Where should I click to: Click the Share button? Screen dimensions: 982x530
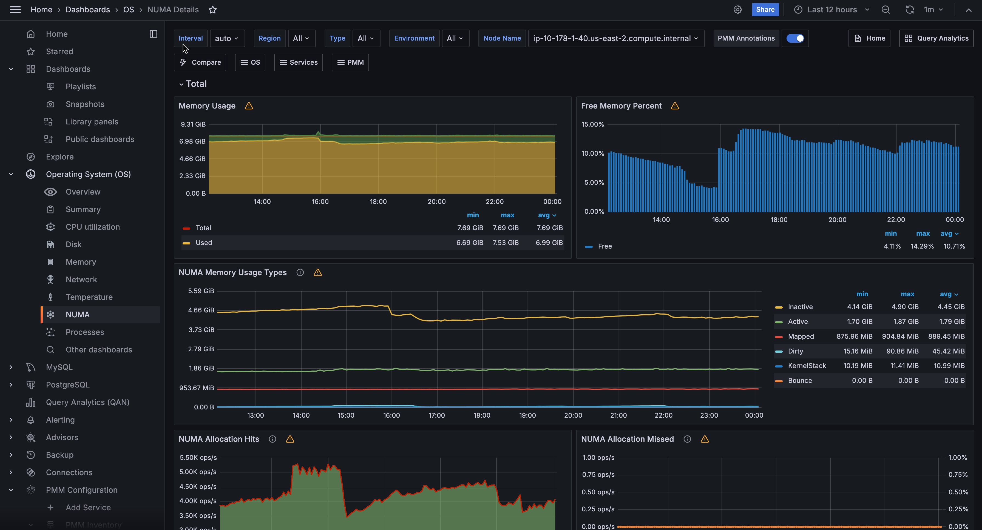tap(765, 10)
